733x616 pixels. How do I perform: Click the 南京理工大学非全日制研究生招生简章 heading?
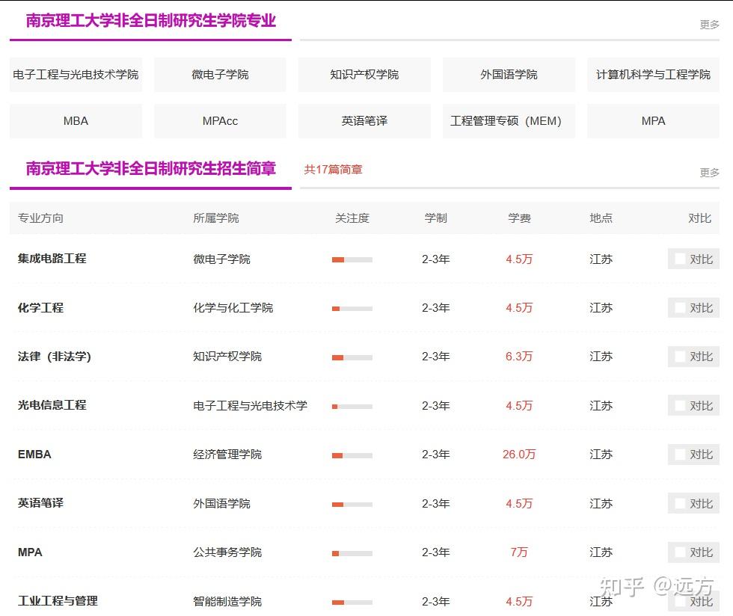pos(151,169)
